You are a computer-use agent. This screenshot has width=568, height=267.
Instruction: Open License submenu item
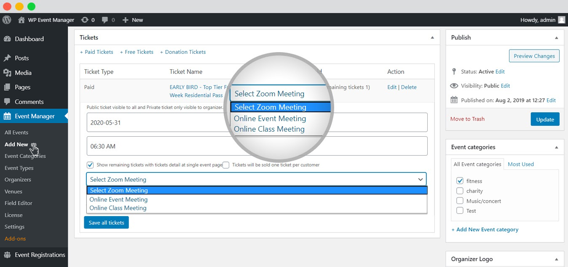point(13,215)
